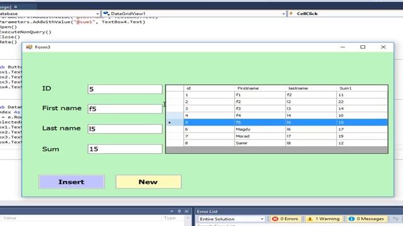Click the Error List panel title
Screen dimensions: 403x226
click(x=207, y=212)
